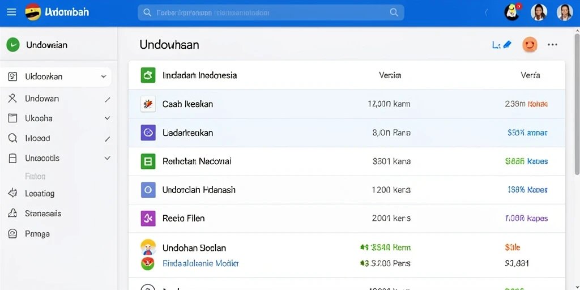Click the Firidaalokanie Modier round icon
The image size is (580, 290).
148,263
